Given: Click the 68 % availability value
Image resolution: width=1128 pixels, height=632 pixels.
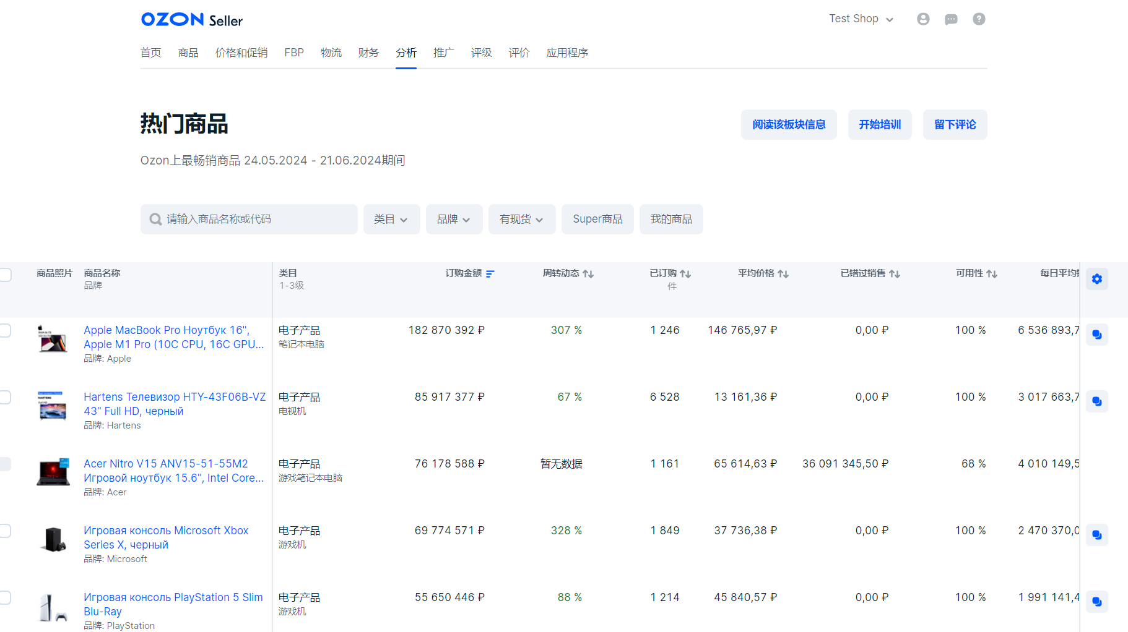Looking at the screenshot, I should coord(973,464).
